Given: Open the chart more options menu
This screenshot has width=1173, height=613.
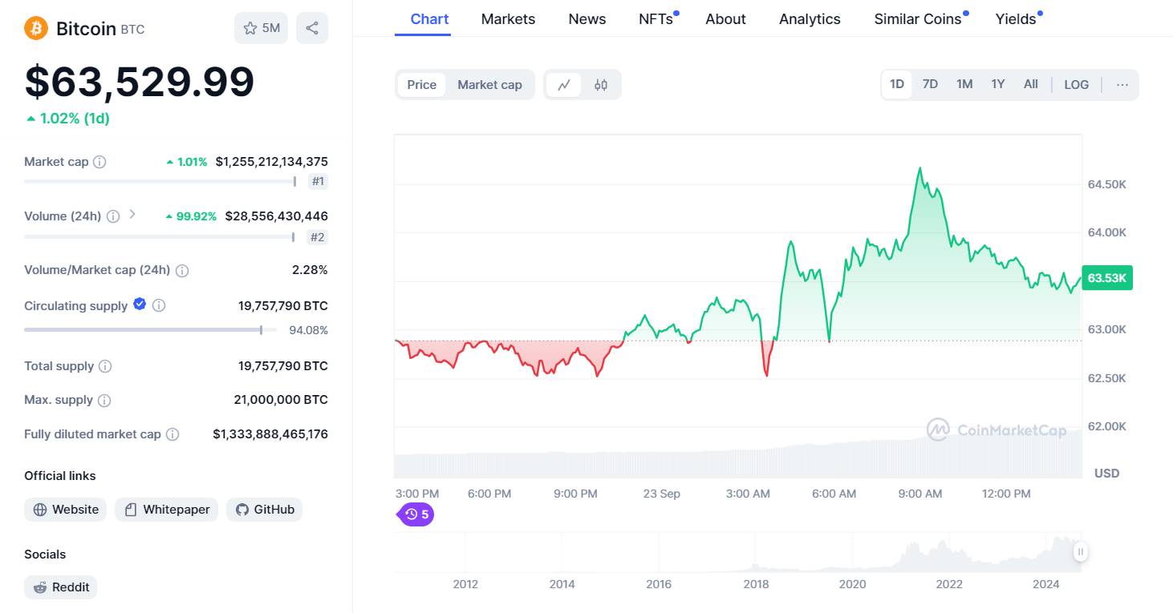Looking at the screenshot, I should click(x=1122, y=84).
